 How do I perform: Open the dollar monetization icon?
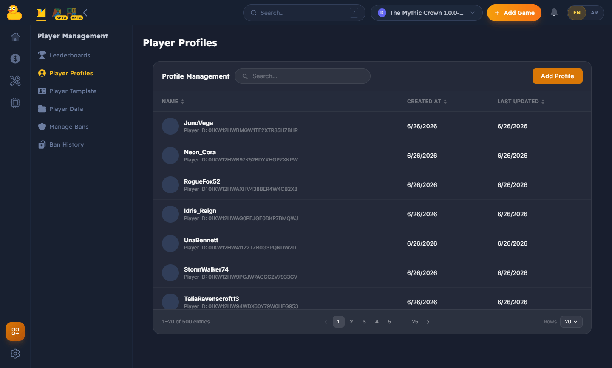click(x=15, y=59)
